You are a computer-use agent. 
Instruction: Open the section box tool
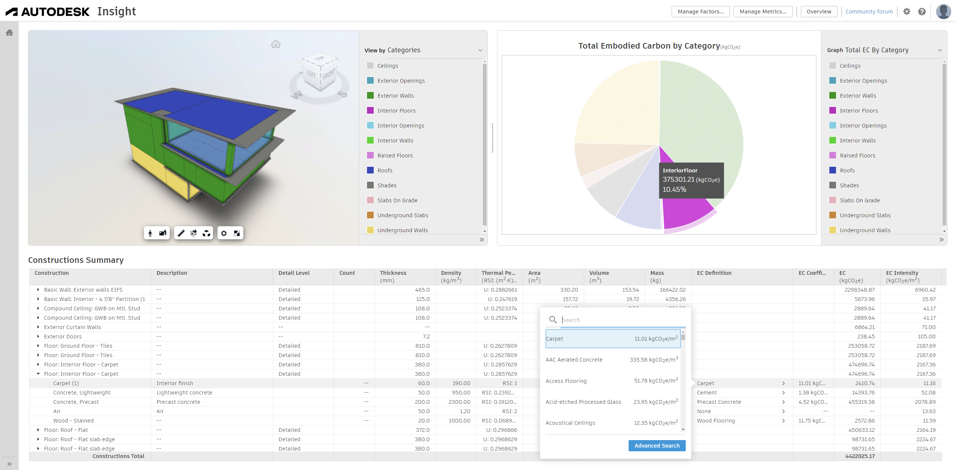[x=193, y=233]
